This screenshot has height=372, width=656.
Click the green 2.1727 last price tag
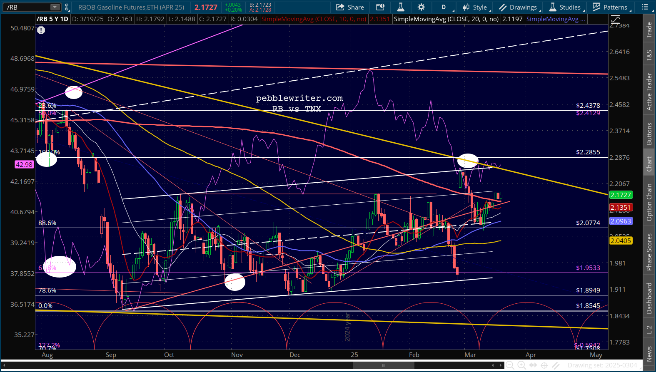621,195
